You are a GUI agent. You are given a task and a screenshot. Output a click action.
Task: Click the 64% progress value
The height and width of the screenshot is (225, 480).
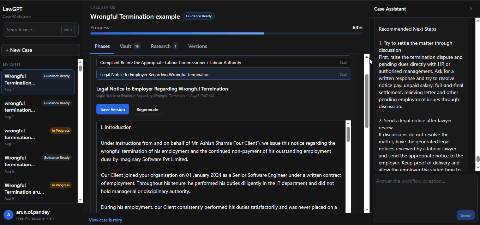coord(358,27)
